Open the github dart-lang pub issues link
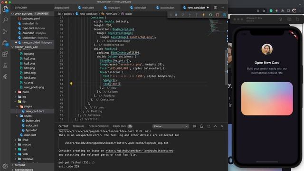 click(x=139, y=151)
